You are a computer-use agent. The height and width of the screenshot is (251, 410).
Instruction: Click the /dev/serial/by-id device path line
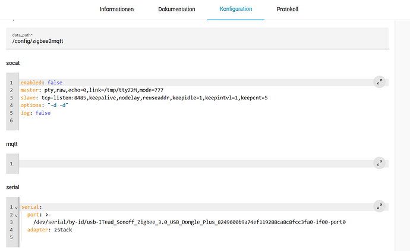tap(190, 222)
